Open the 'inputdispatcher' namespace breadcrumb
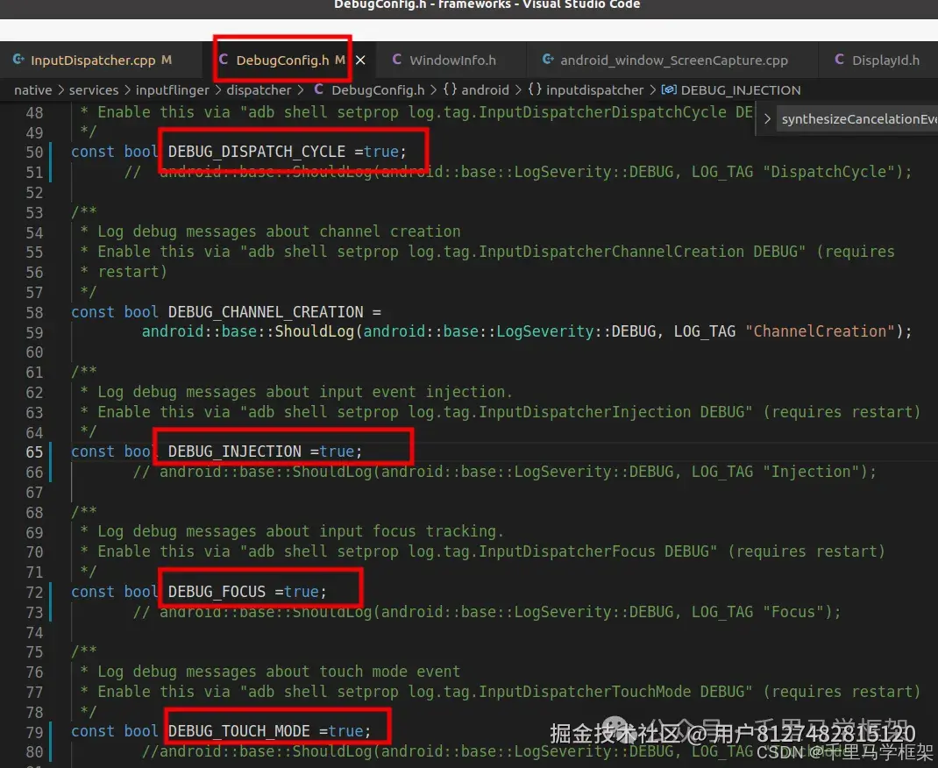938x768 pixels. point(594,90)
